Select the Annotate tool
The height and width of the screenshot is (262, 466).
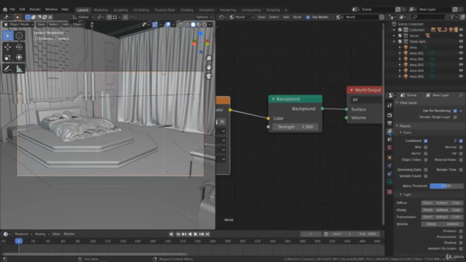8,69
